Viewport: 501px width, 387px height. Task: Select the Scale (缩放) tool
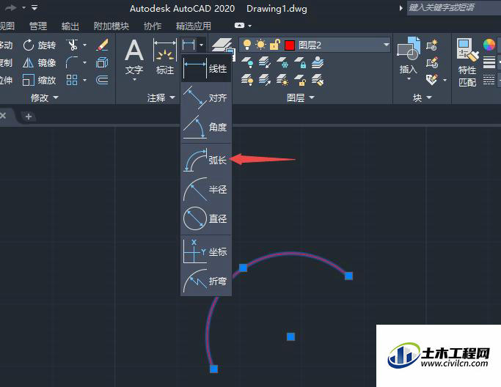click(40, 80)
